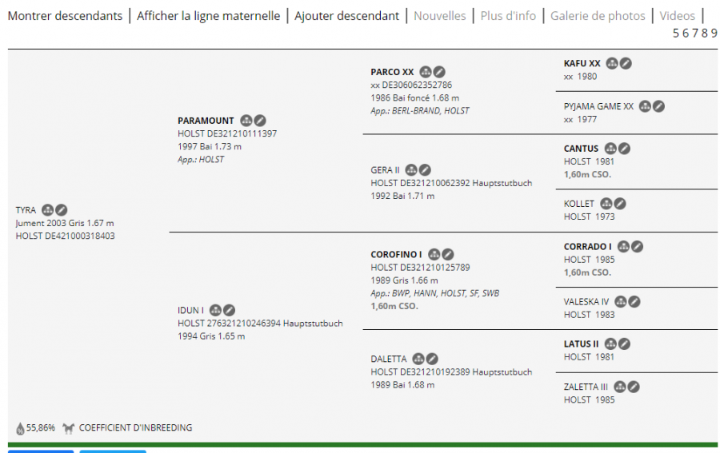Open the Galerie de photos tab
Image resolution: width=720 pixels, height=453 pixels.
(598, 16)
